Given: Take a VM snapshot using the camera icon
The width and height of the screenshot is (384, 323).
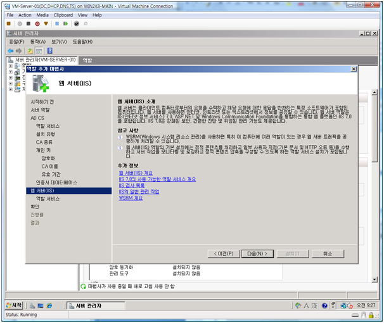Looking at the screenshot, I should [x=77, y=23].
